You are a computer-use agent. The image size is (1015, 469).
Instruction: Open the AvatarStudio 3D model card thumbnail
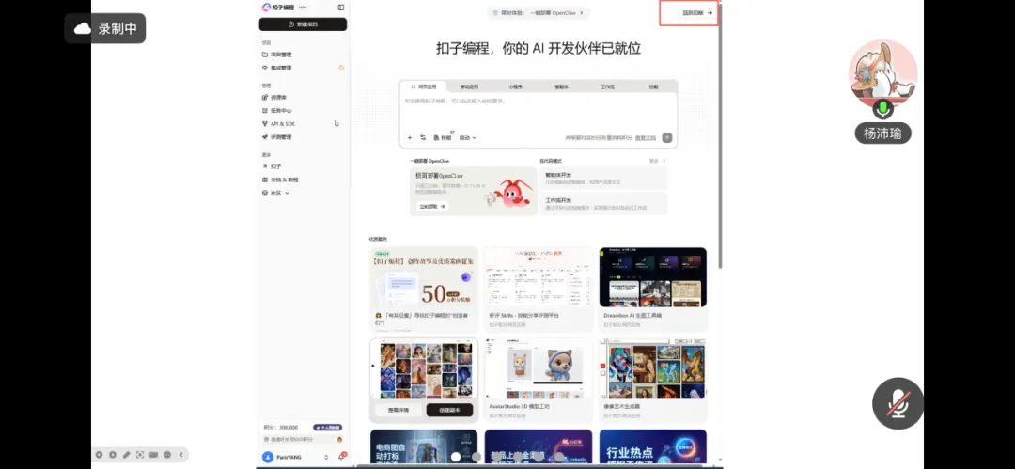539,368
